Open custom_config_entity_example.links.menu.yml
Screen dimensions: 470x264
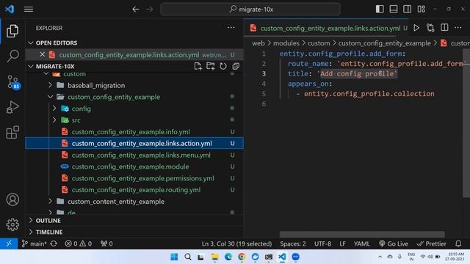pos(134,155)
